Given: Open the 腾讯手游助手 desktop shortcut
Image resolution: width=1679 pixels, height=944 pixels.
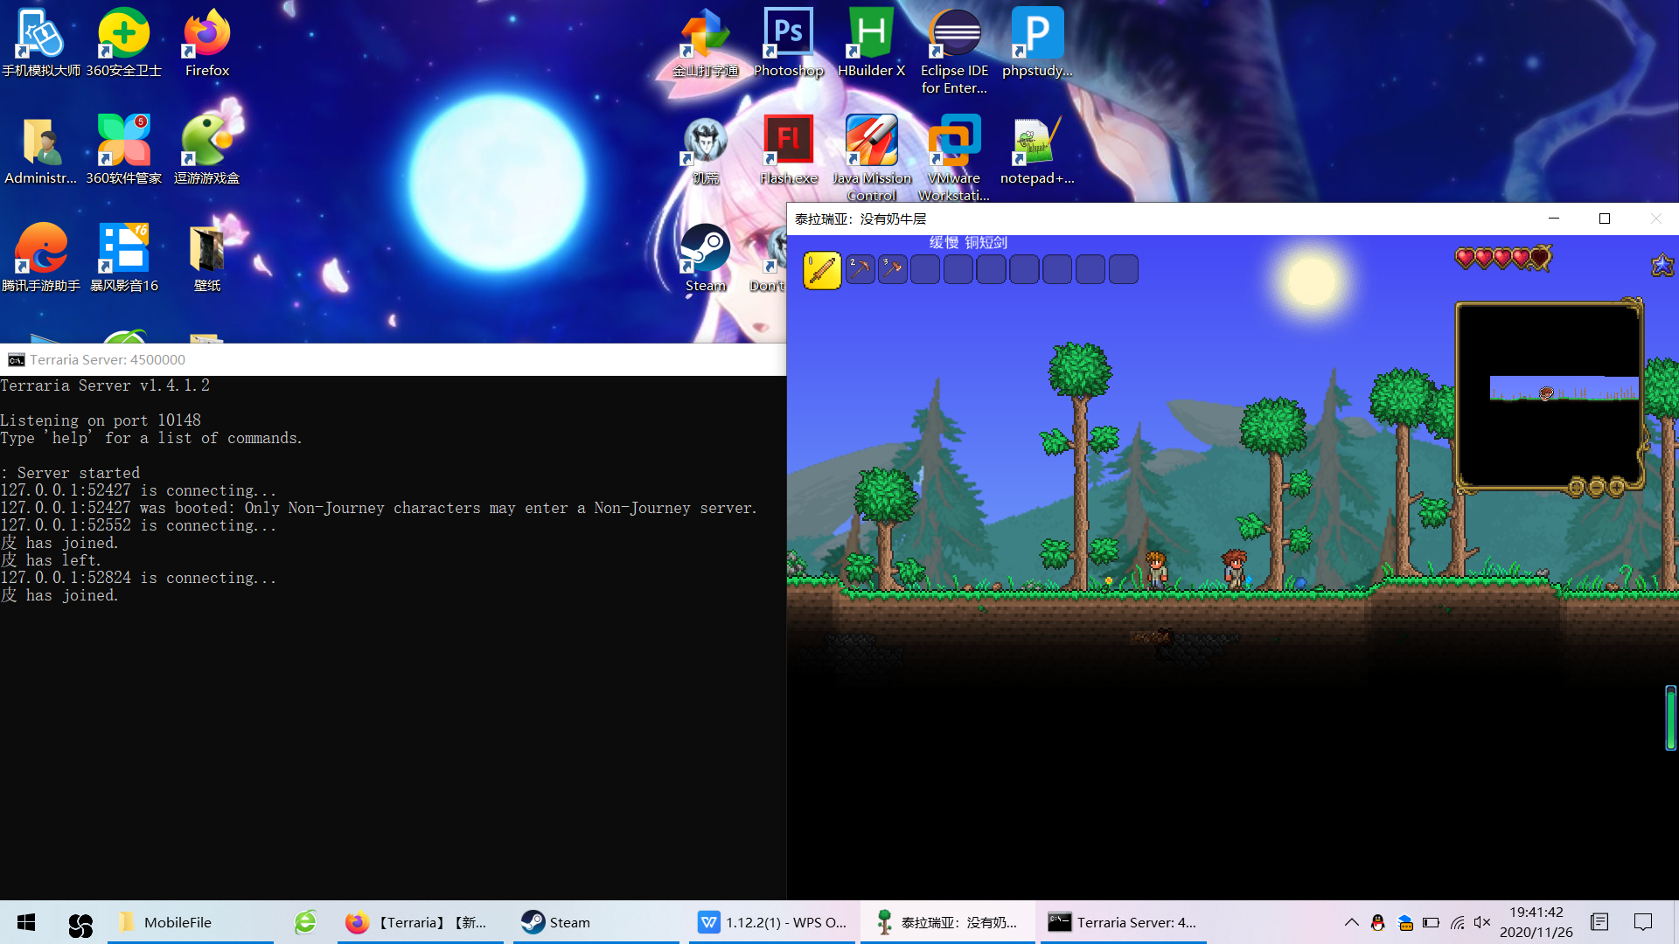Looking at the screenshot, I should click(40, 257).
